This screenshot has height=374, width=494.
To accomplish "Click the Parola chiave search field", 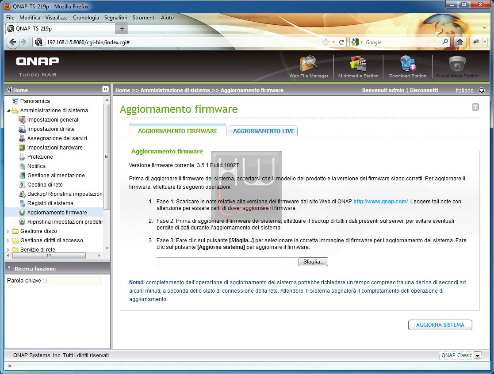I will [73, 280].
